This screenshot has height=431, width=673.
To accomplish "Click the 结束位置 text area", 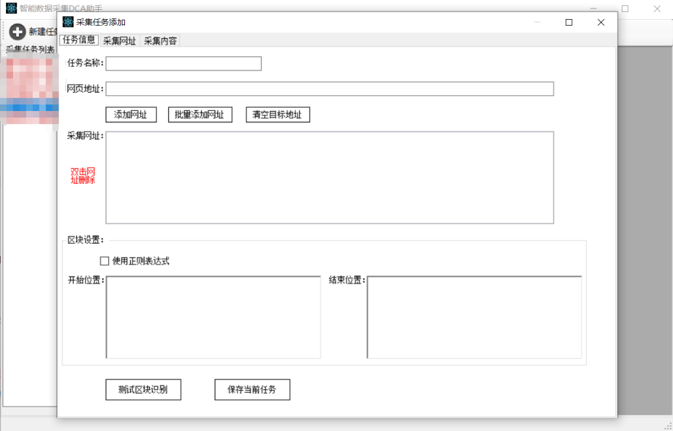I will [x=474, y=317].
